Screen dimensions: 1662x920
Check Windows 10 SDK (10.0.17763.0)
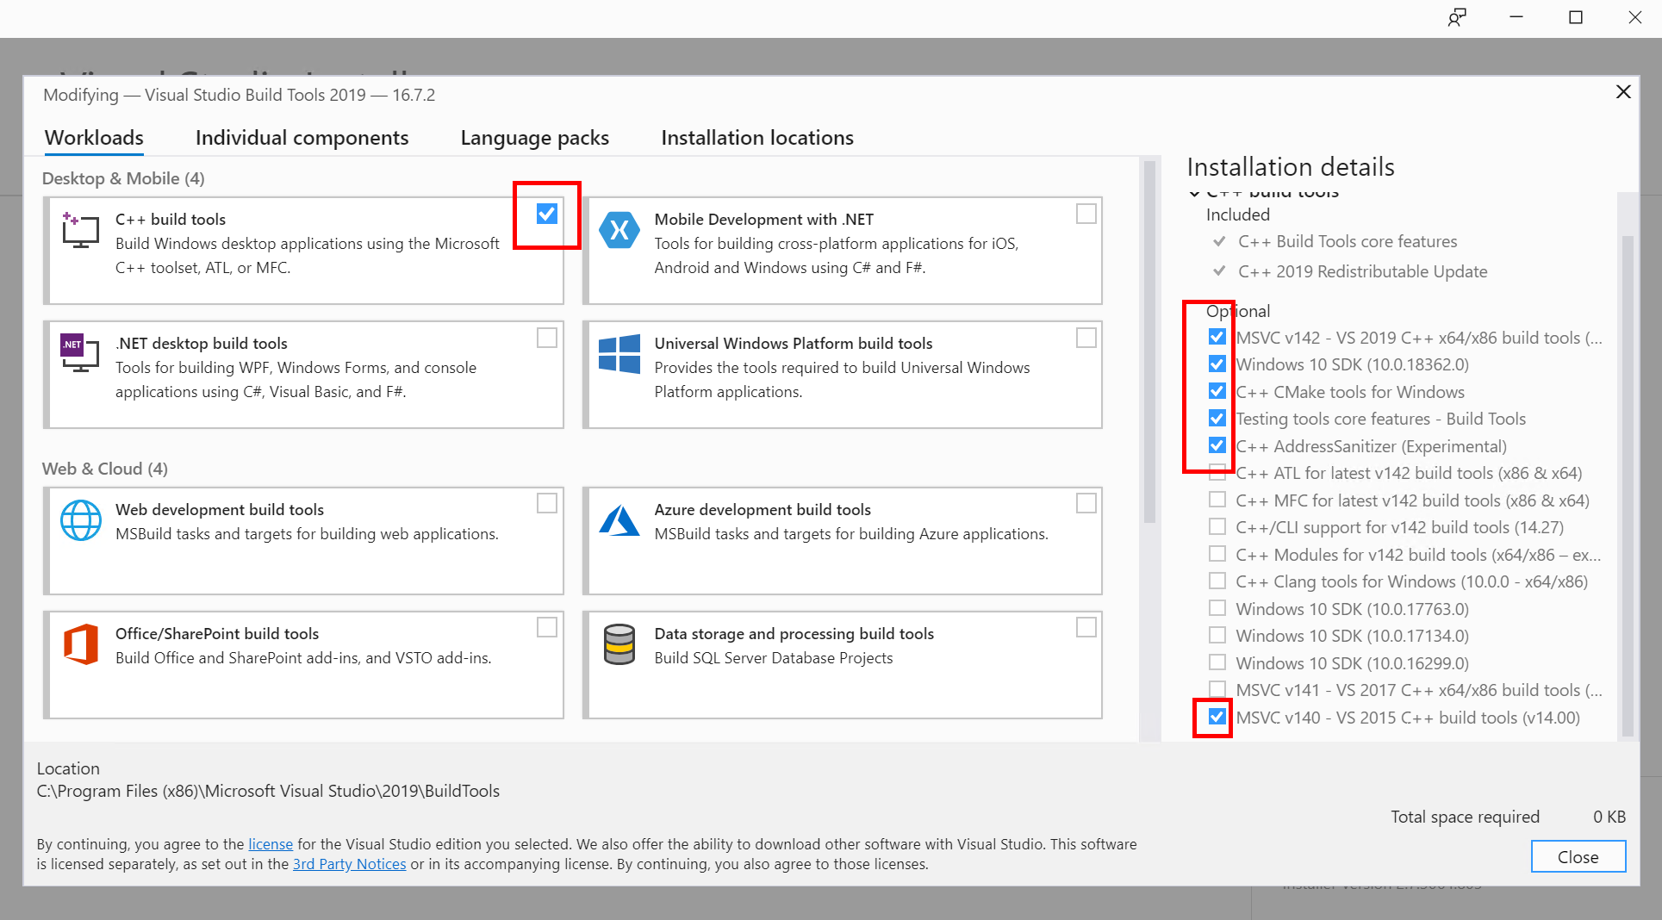tap(1217, 608)
